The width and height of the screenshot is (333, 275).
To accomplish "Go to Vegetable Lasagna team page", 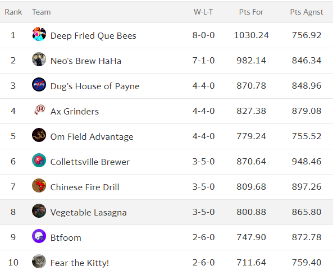I will [x=89, y=212].
